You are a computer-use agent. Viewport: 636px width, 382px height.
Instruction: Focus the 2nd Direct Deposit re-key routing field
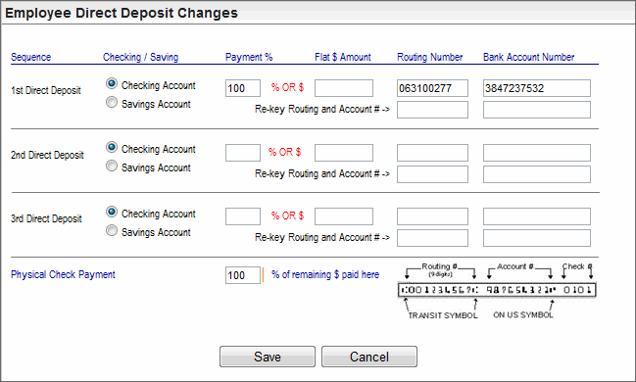click(x=432, y=174)
